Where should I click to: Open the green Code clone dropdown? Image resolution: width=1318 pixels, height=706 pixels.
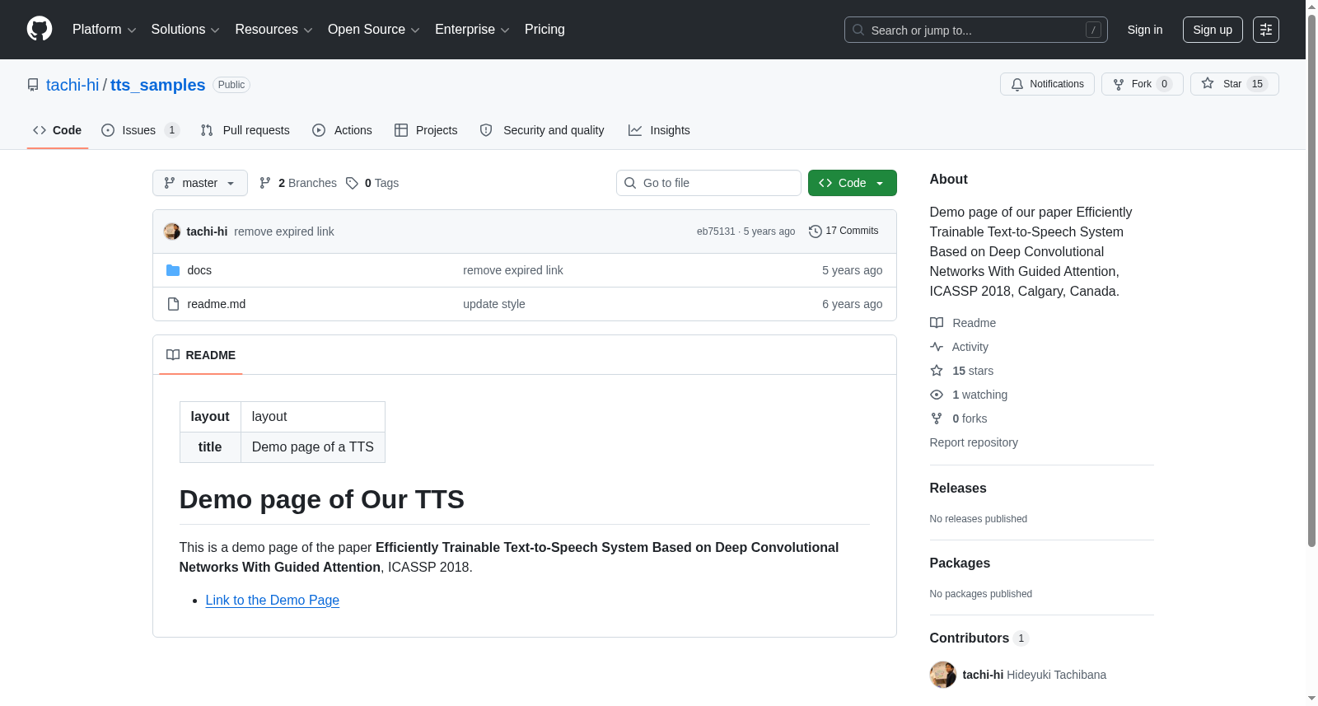852,183
